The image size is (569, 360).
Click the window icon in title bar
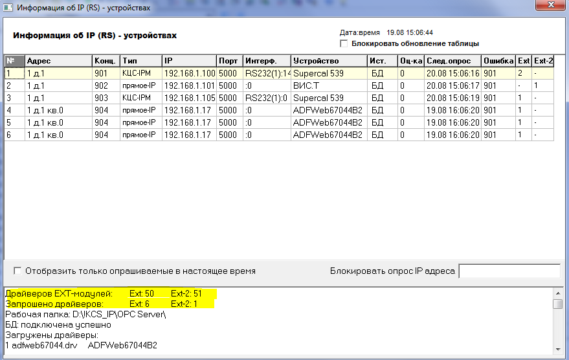coord(8,7)
